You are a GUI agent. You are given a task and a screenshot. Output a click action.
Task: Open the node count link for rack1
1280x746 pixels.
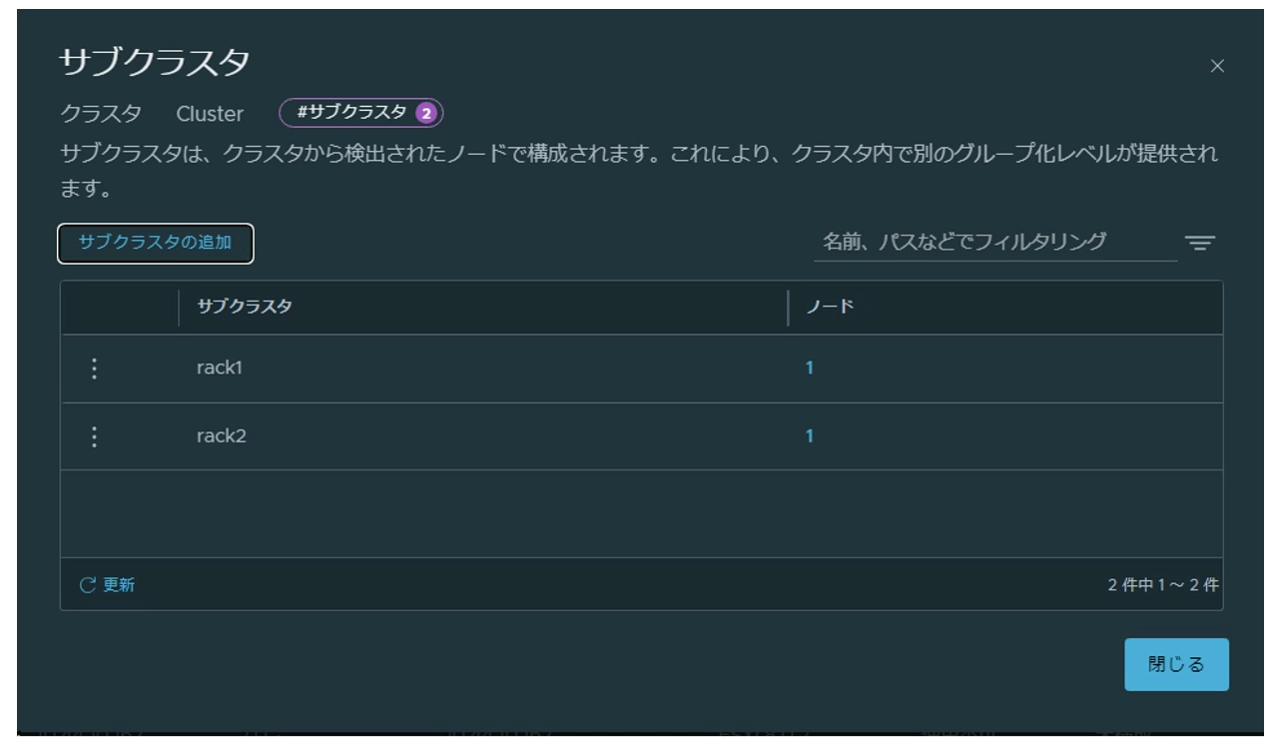coord(810,369)
